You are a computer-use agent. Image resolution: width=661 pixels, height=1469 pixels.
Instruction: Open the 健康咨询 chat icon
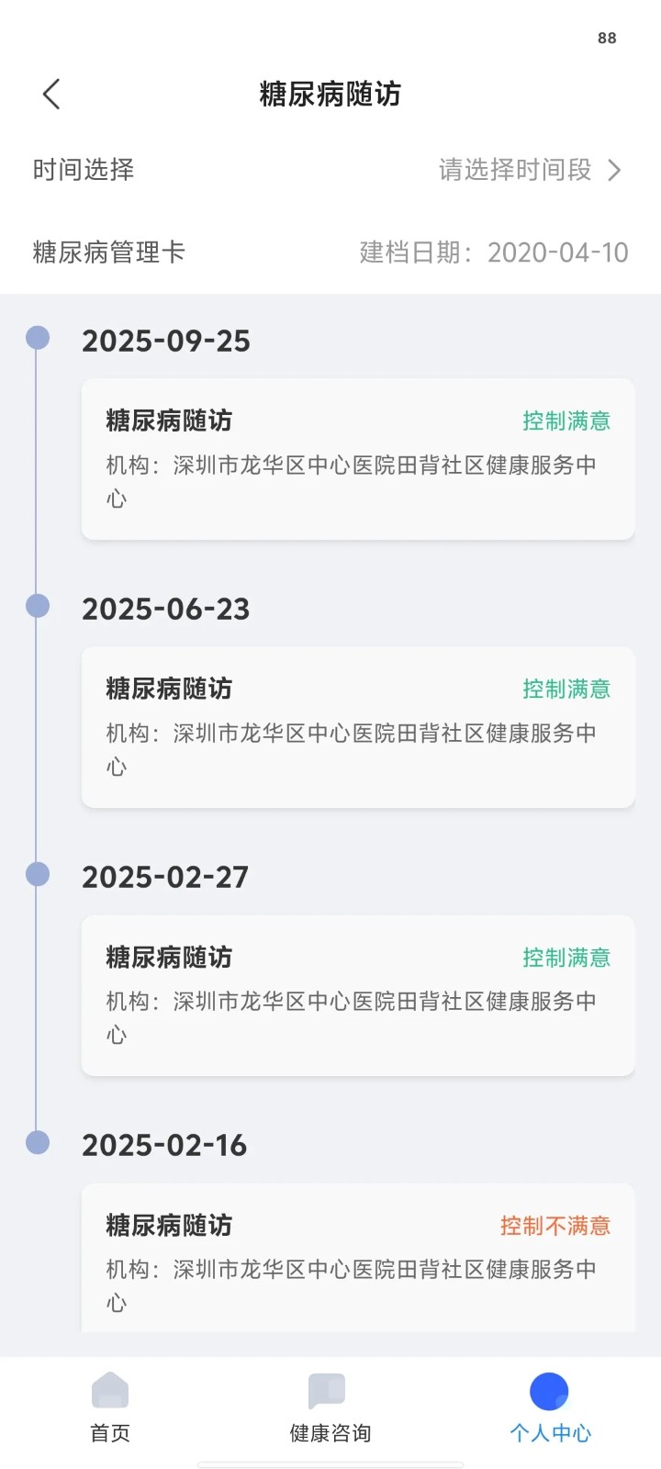click(327, 1390)
